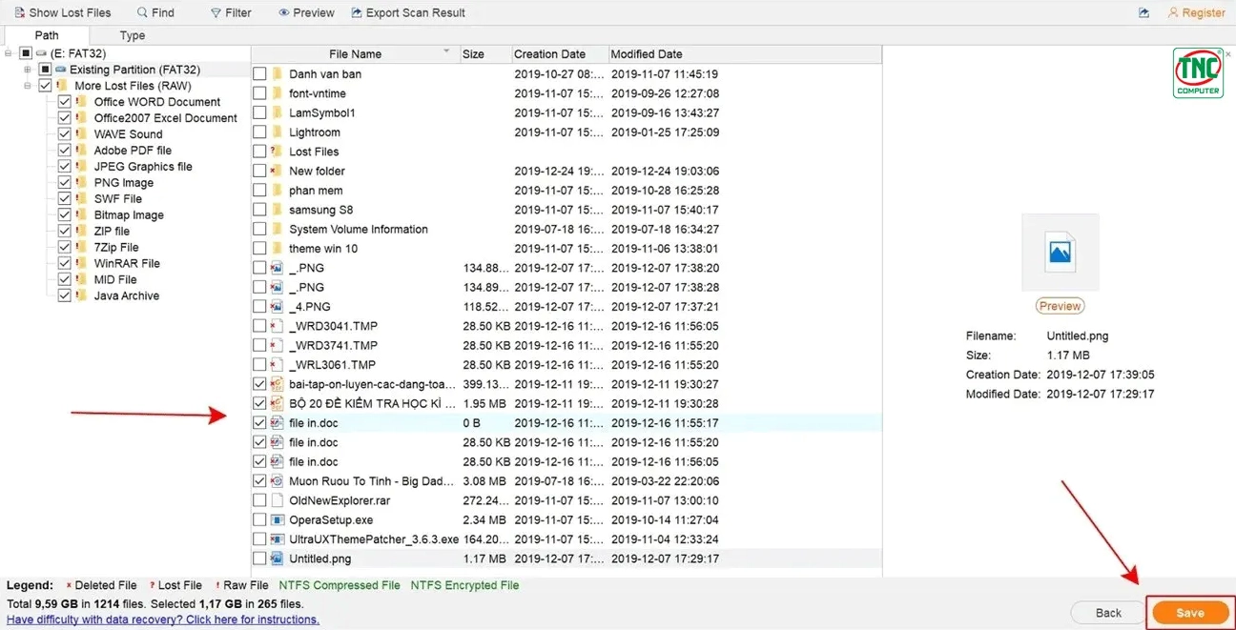Toggle the WAVE Sound checkbox in tree
Screen dimensions: 1236x630
[64, 133]
